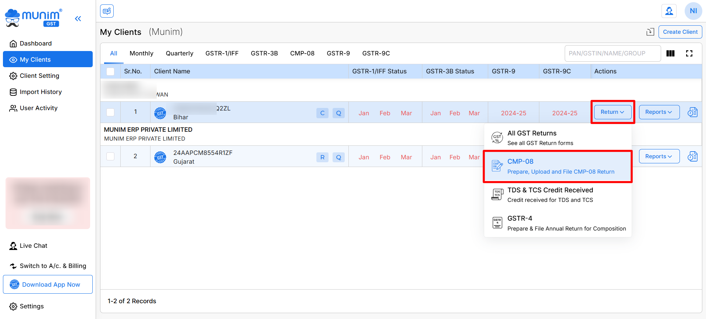
Task: Click the NI user avatar
Action: point(693,11)
